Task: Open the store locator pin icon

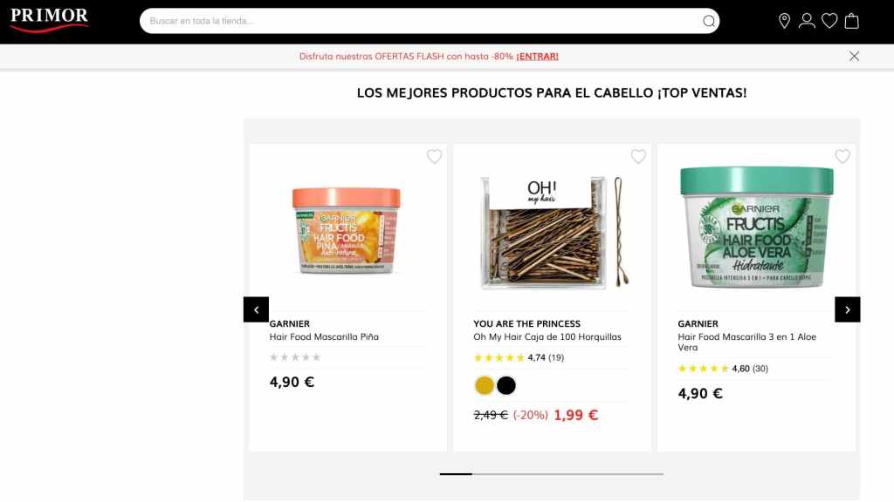Action: click(785, 21)
